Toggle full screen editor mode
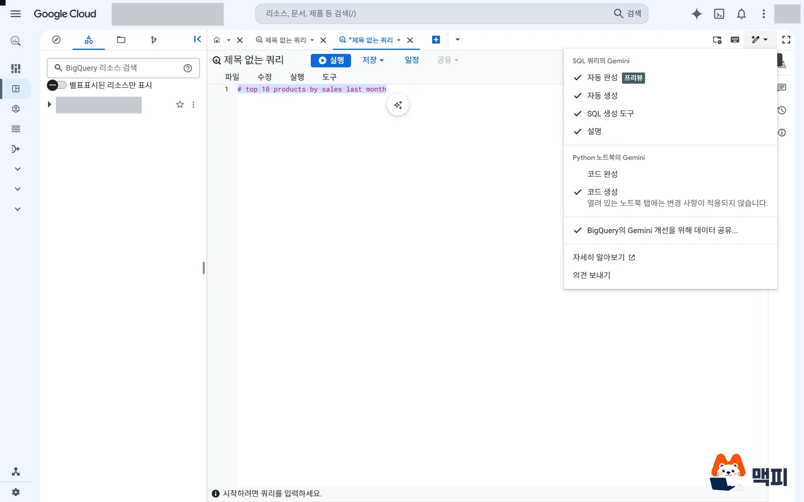This screenshot has width=804, height=502. click(x=786, y=40)
